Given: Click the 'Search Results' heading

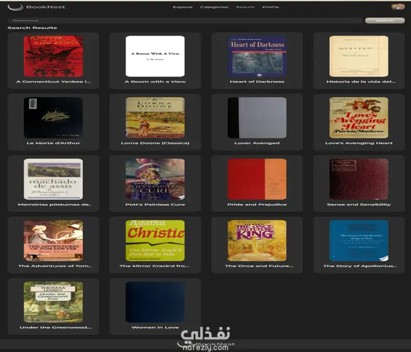Looking at the screenshot, I should click(x=32, y=28).
